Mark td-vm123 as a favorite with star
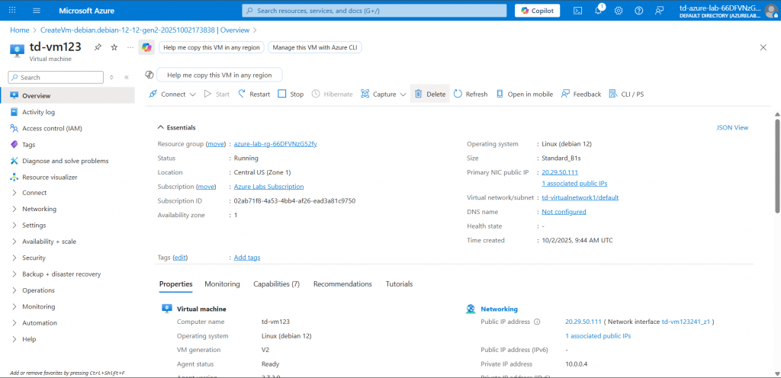This screenshot has width=781, height=378. click(x=114, y=47)
